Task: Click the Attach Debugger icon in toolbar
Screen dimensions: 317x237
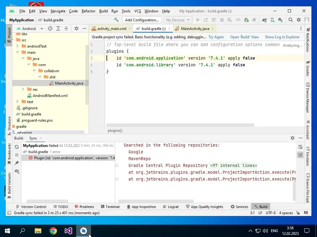Action: pos(246,20)
